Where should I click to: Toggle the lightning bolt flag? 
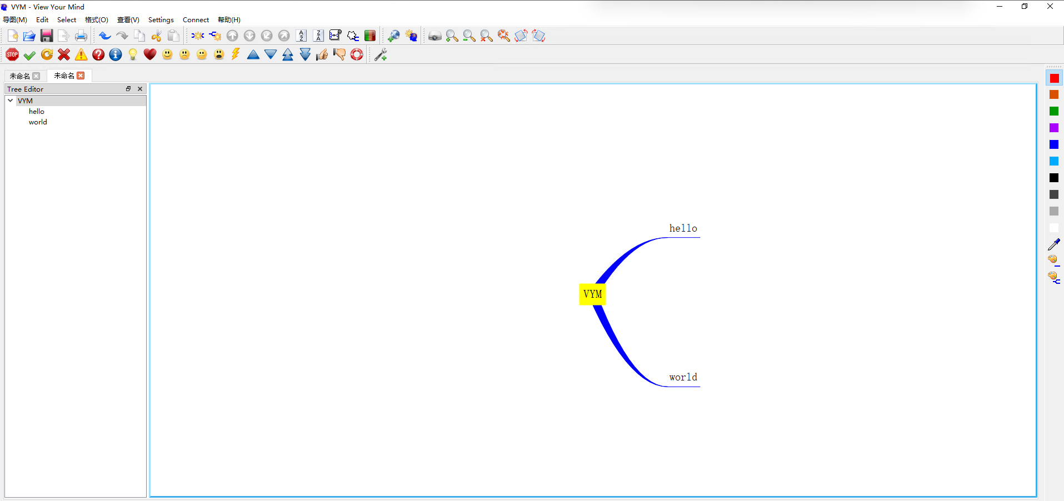pos(236,54)
